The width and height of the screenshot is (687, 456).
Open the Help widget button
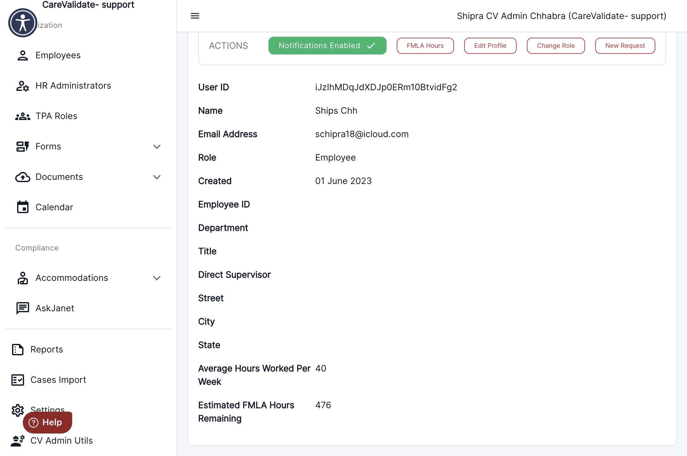click(x=47, y=422)
